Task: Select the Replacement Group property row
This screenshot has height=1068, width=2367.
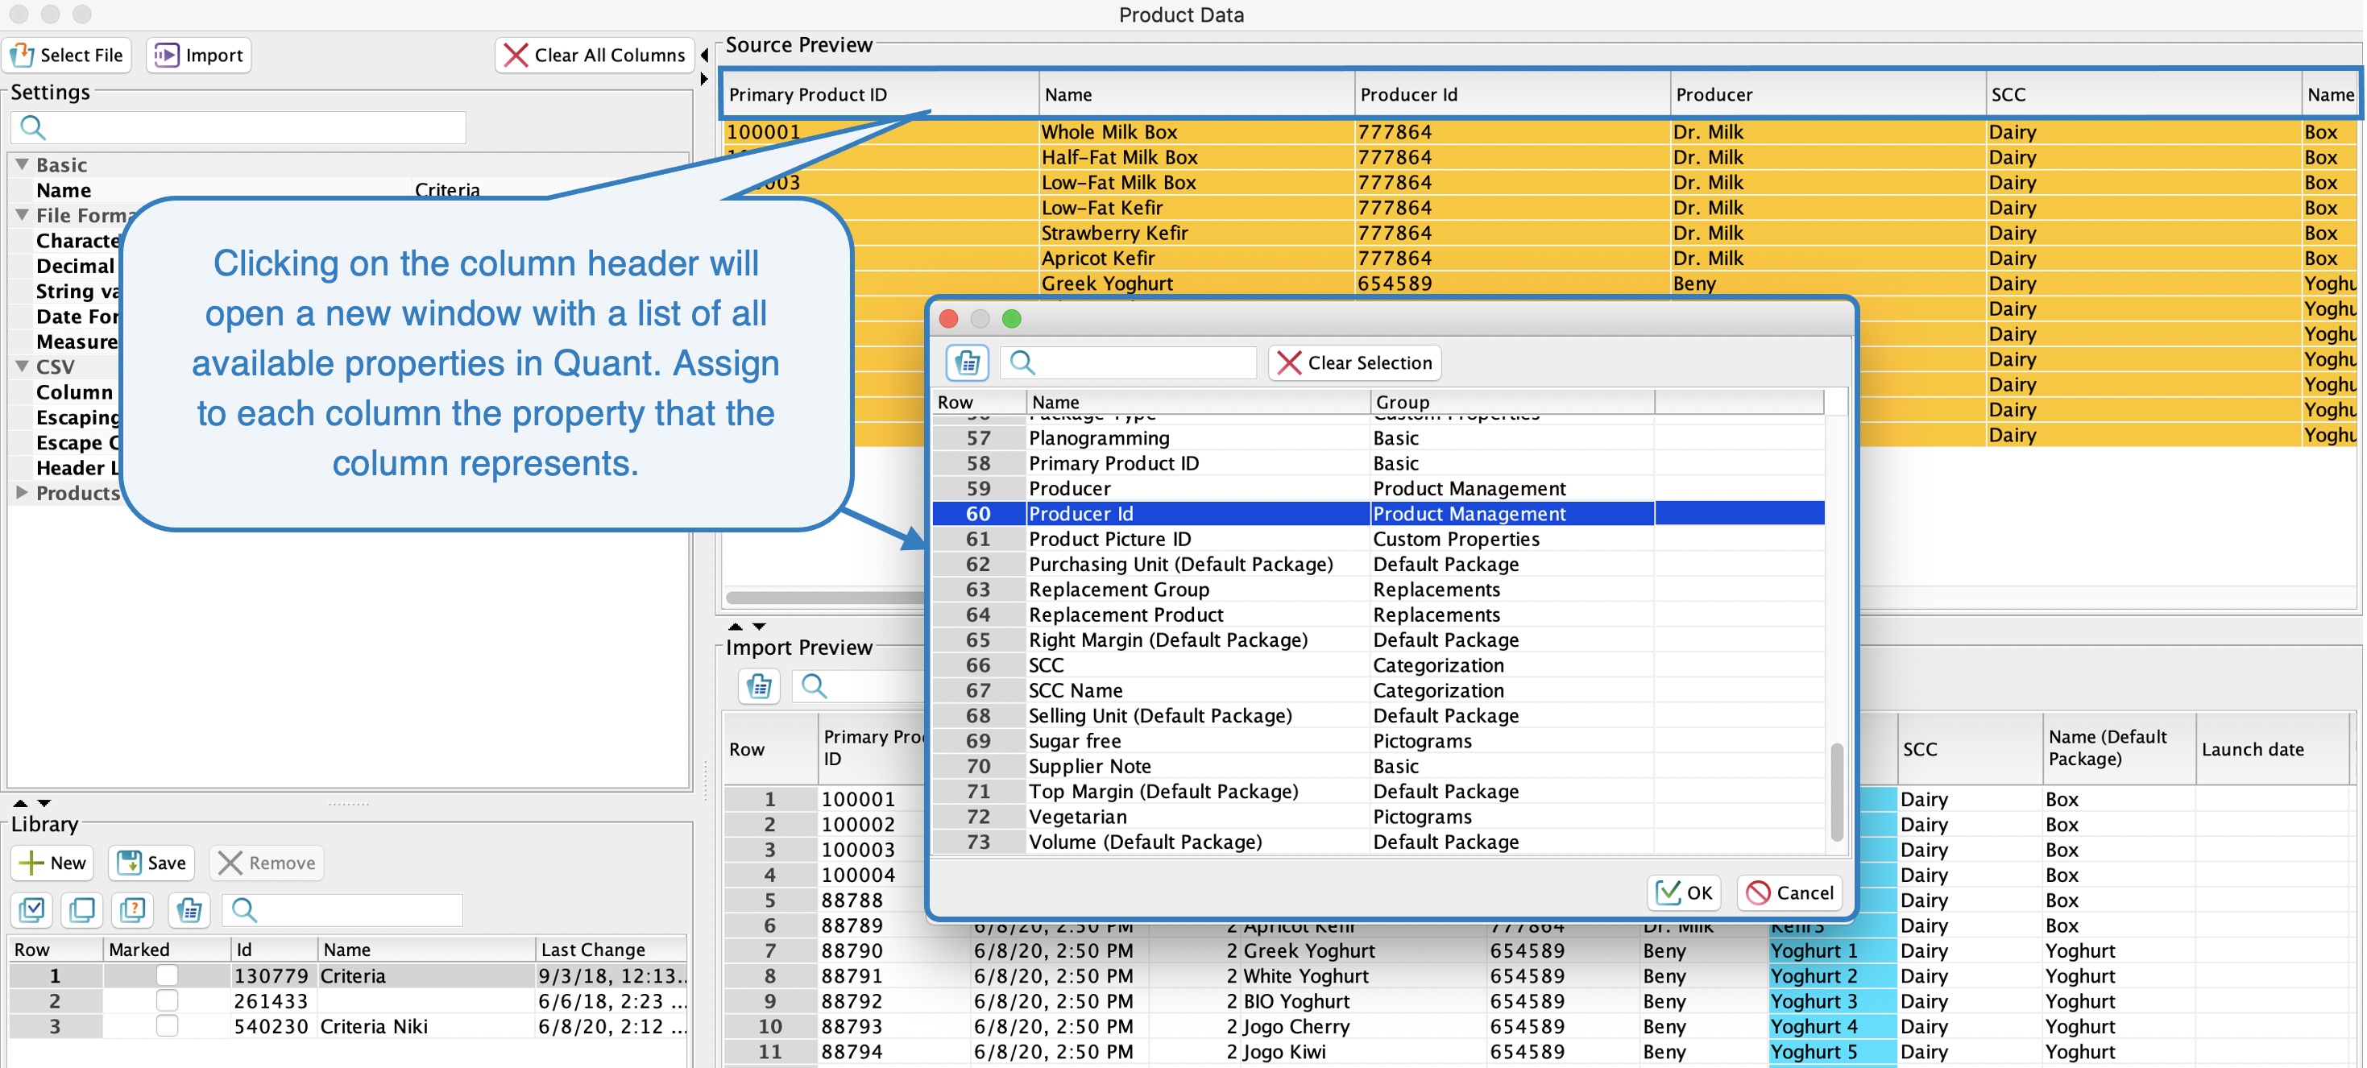Action: (1378, 590)
